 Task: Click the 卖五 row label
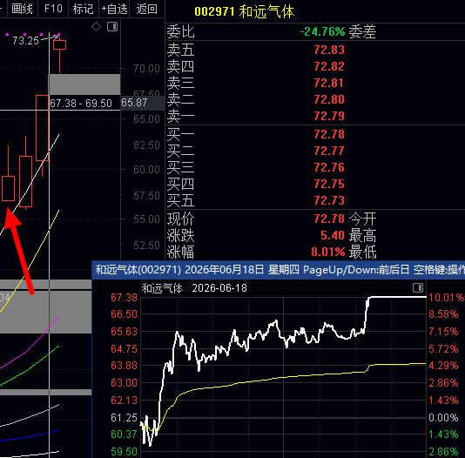coord(180,50)
